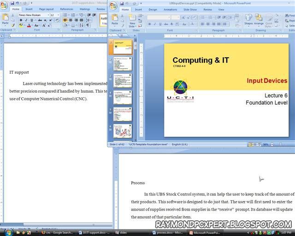The width and height of the screenshot is (295, 236).
Task: Toggle Italic in Word
Action: point(26,20)
